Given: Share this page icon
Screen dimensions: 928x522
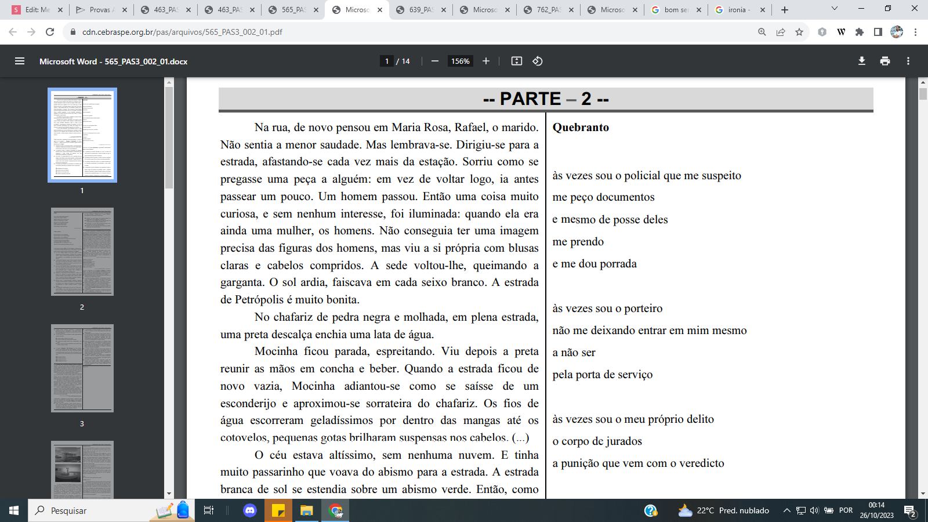Looking at the screenshot, I should 781,32.
